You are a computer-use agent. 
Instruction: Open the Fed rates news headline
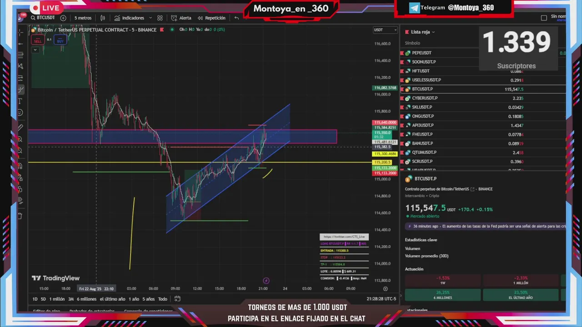point(486,226)
